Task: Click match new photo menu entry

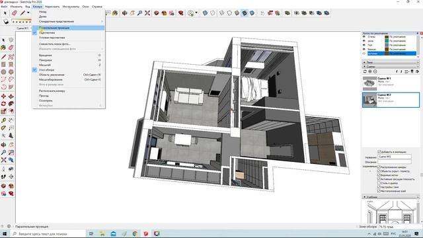Action: (x=69, y=44)
